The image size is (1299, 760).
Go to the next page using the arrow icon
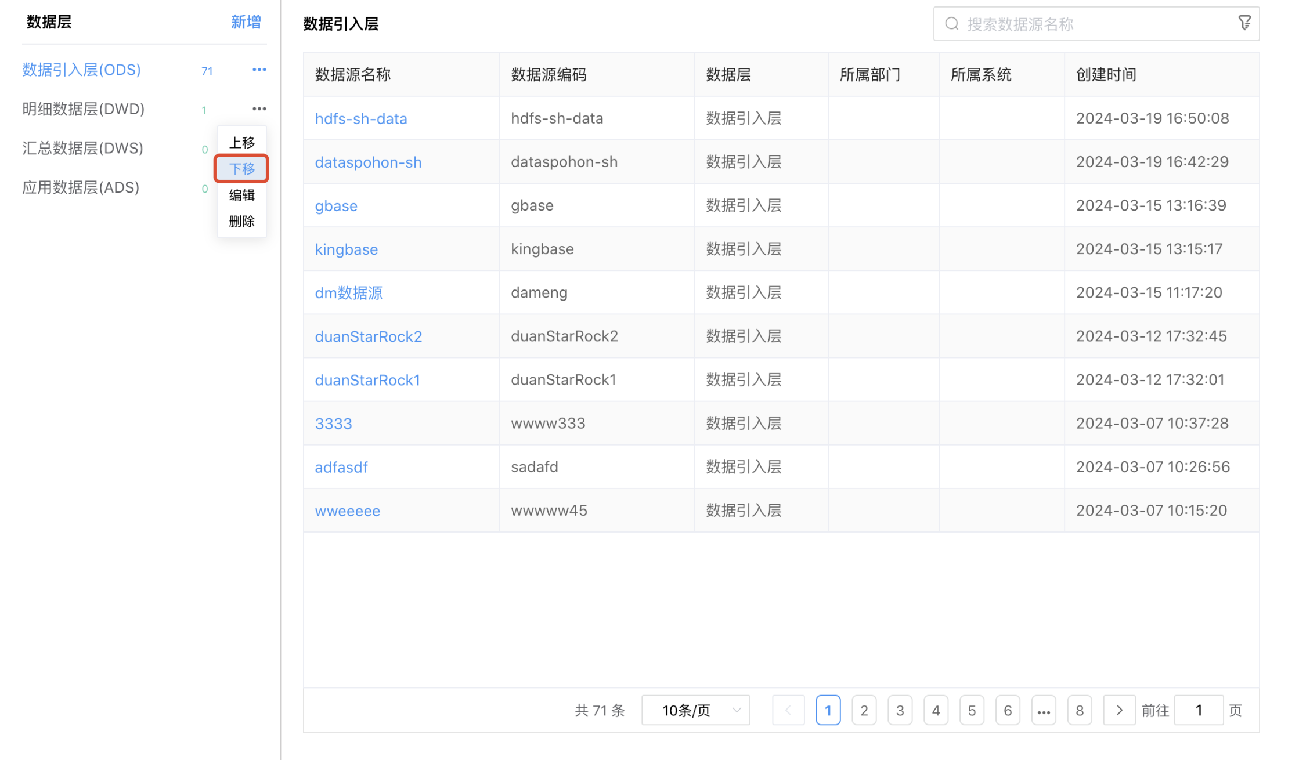tap(1119, 710)
